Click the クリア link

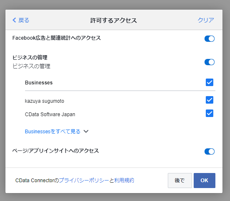coord(206,20)
